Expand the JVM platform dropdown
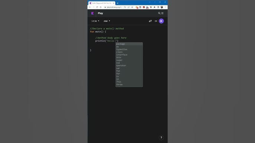Viewport: 255px width, 143px height. pyautogui.click(x=107, y=21)
